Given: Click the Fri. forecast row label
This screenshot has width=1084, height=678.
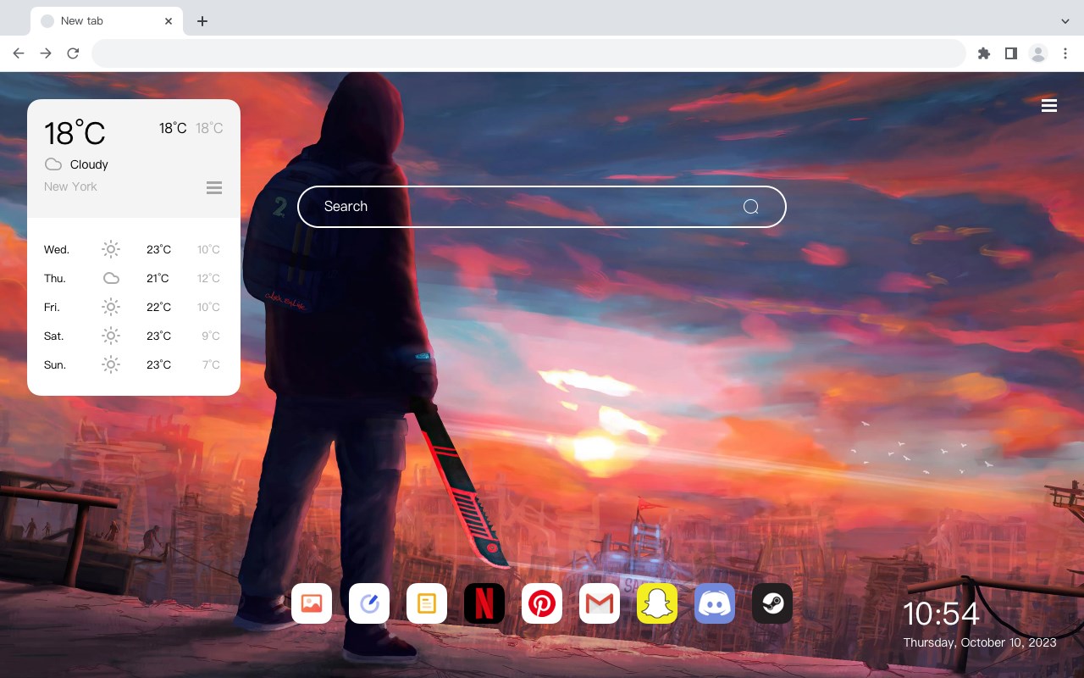Looking at the screenshot, I should [x=52, y=307].
